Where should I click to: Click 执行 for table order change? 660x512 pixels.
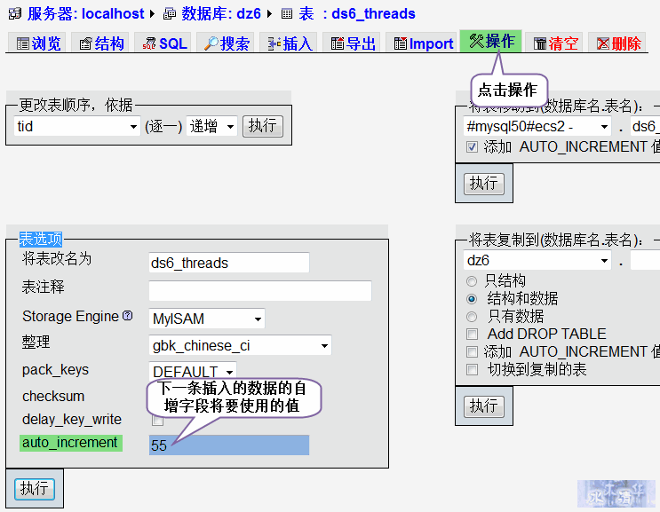(x=263, y=126)
